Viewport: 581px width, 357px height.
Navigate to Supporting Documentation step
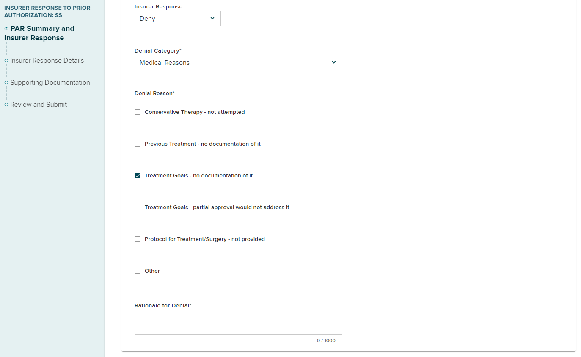(50, 83)
